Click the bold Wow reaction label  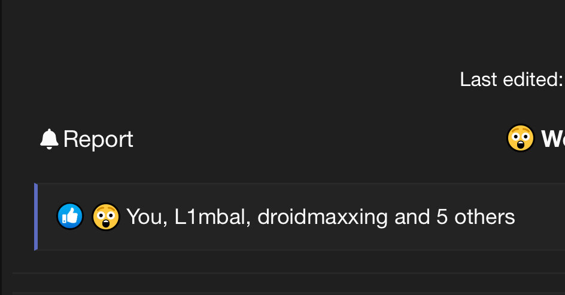coord(554,139)
